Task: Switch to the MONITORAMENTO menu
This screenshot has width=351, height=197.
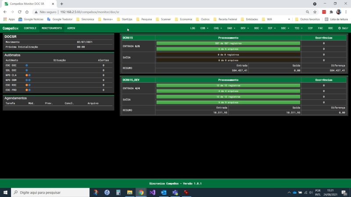Action: (x=52, y=28)
